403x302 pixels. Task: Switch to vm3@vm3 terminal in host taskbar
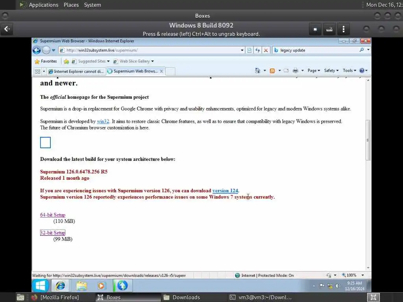pyautogui.click(x=261, y=297)
